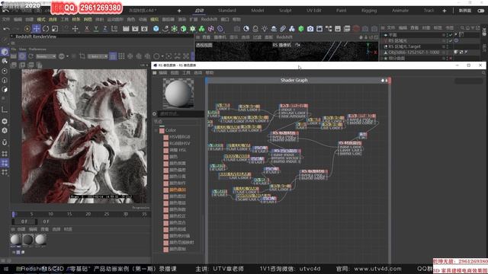Toggle the new-layout switch at top right
The height and width of the screenshot is (274, 488).
(x=481, y=11)
